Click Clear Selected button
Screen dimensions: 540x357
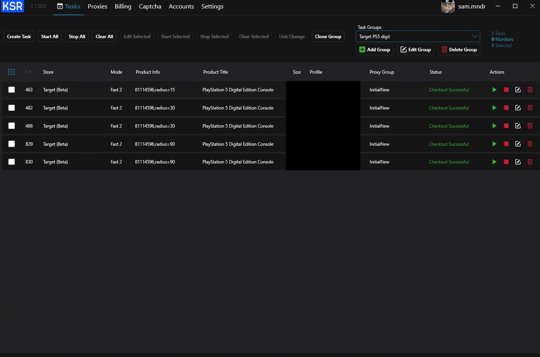click(x=254, y=36)
